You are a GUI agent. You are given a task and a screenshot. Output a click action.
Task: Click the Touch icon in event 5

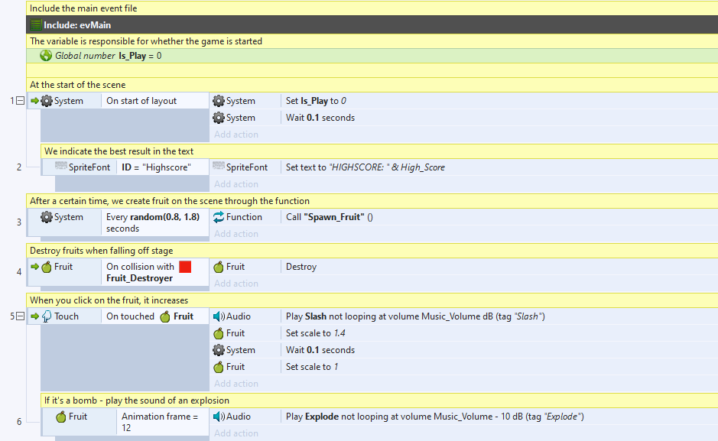click(x=47, y=316)
